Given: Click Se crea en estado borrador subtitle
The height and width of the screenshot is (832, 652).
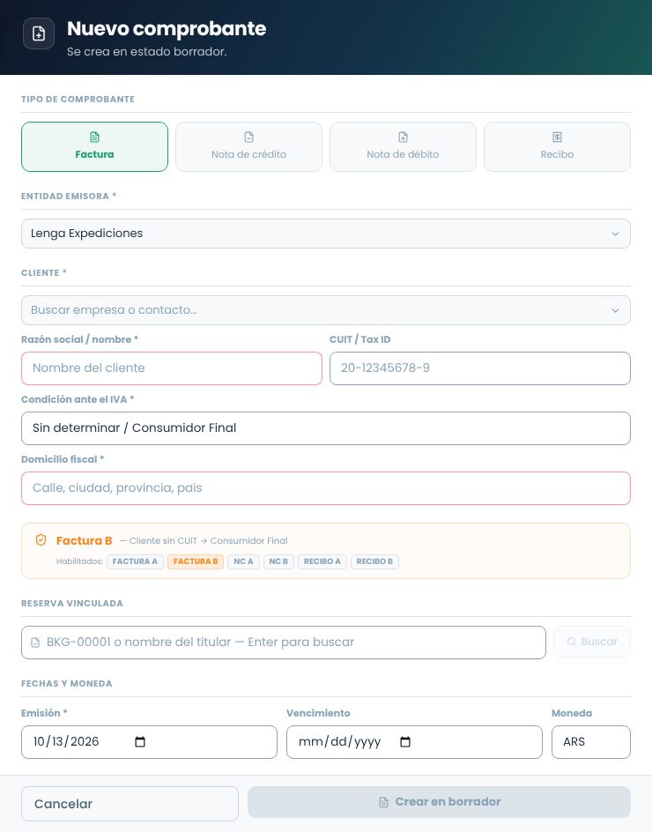Looking at the screenshot, I should coord(146,51).
